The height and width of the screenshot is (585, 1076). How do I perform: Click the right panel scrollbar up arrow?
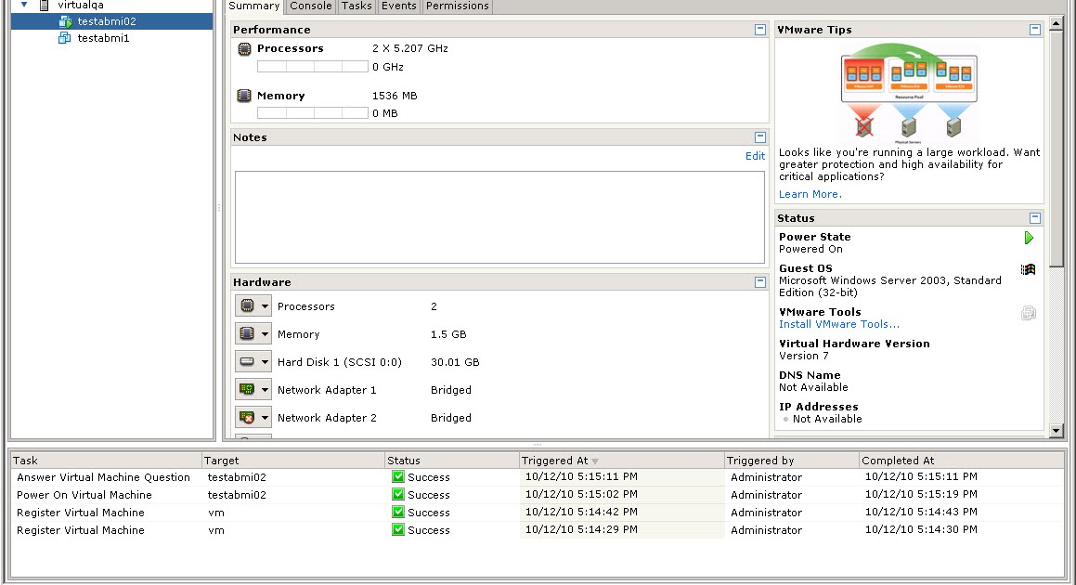pyautogui.click(x=1057, y=22)
